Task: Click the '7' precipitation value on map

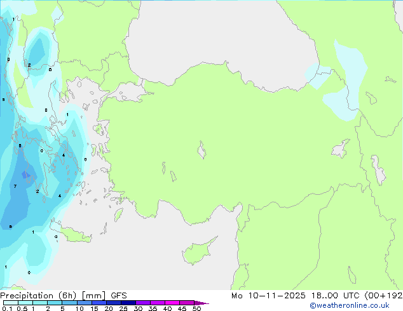Action: point(15,187)
